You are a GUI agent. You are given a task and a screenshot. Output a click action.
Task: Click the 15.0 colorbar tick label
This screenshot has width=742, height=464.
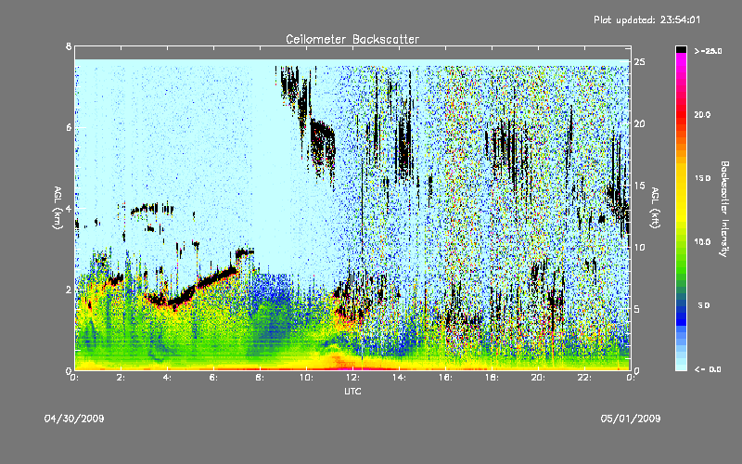703,178
